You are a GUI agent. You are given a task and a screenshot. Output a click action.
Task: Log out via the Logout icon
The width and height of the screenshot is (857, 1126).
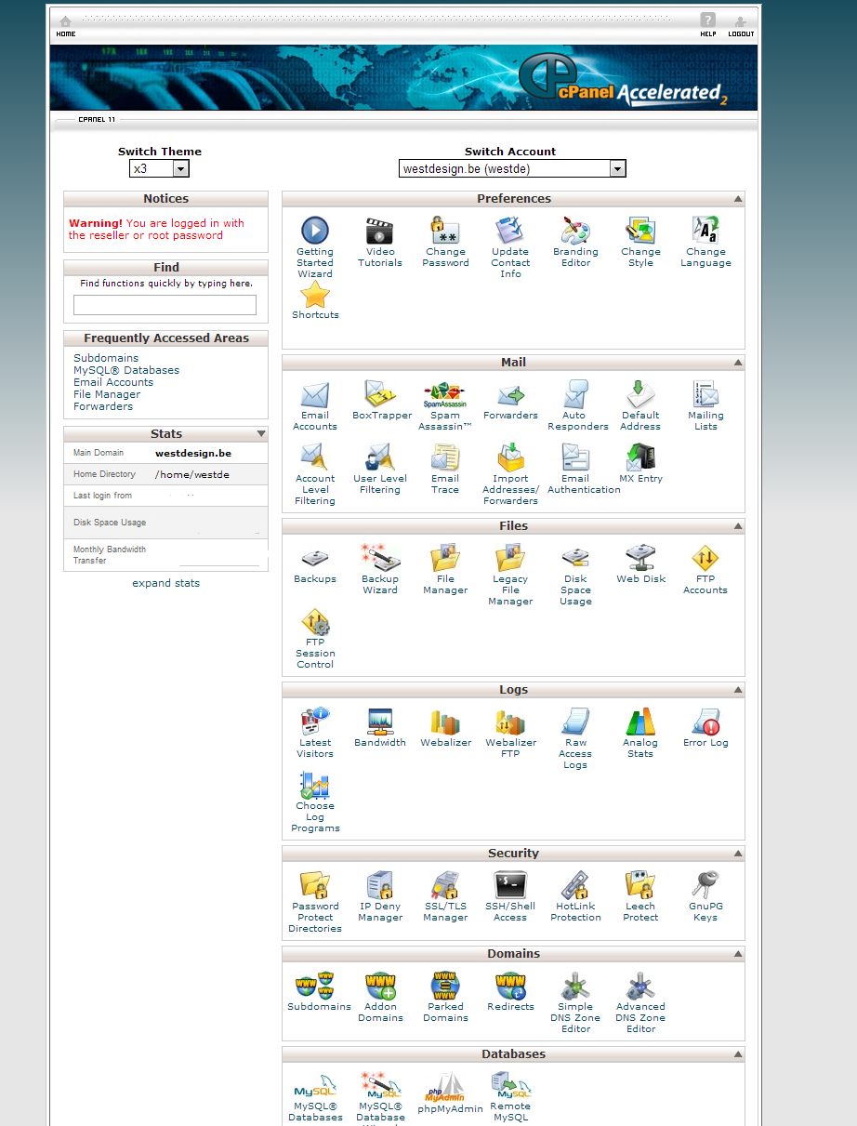pos(741,26)
